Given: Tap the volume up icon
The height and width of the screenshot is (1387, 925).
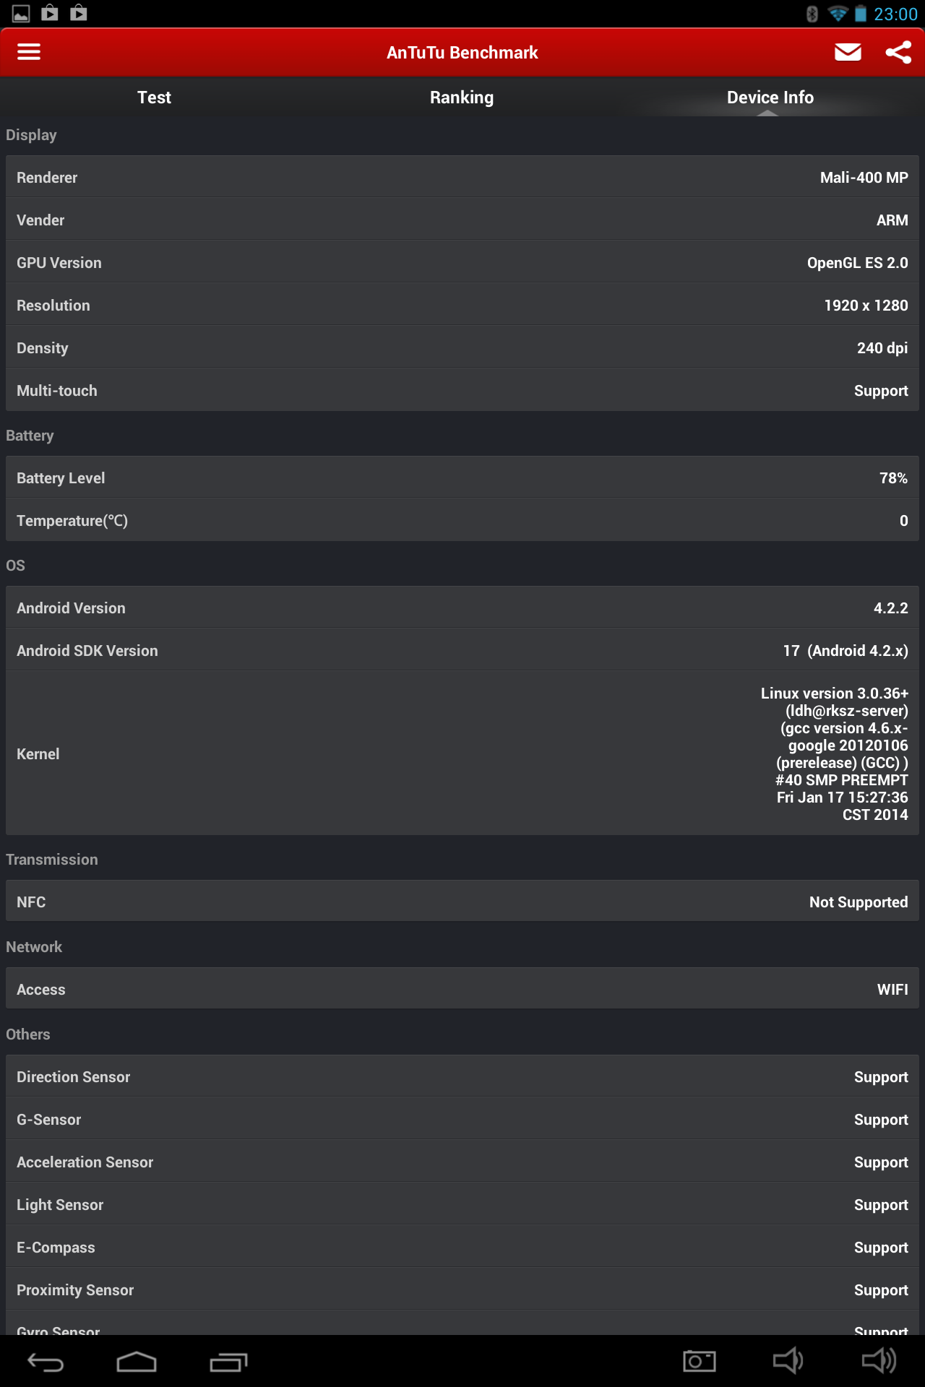Looking at the screenshot, I should click(879, 1362).
